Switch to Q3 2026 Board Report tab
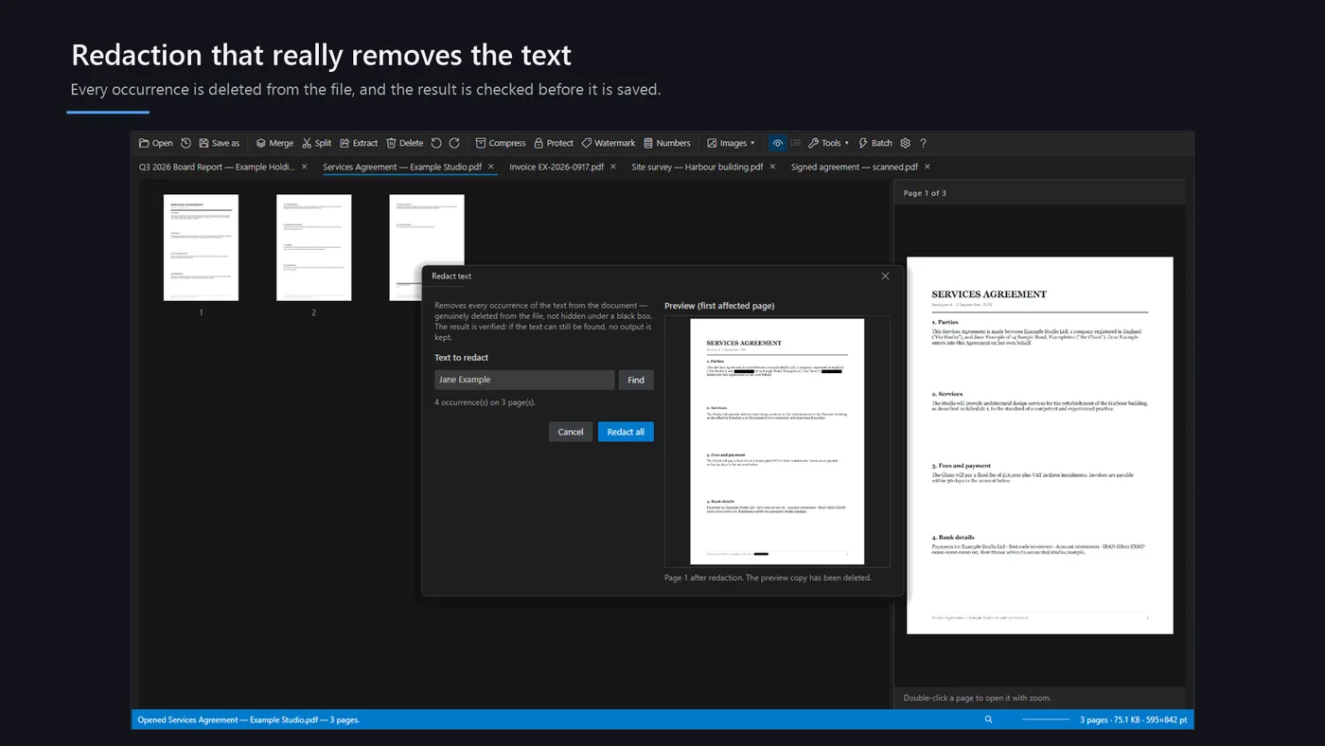 (217, 167)
